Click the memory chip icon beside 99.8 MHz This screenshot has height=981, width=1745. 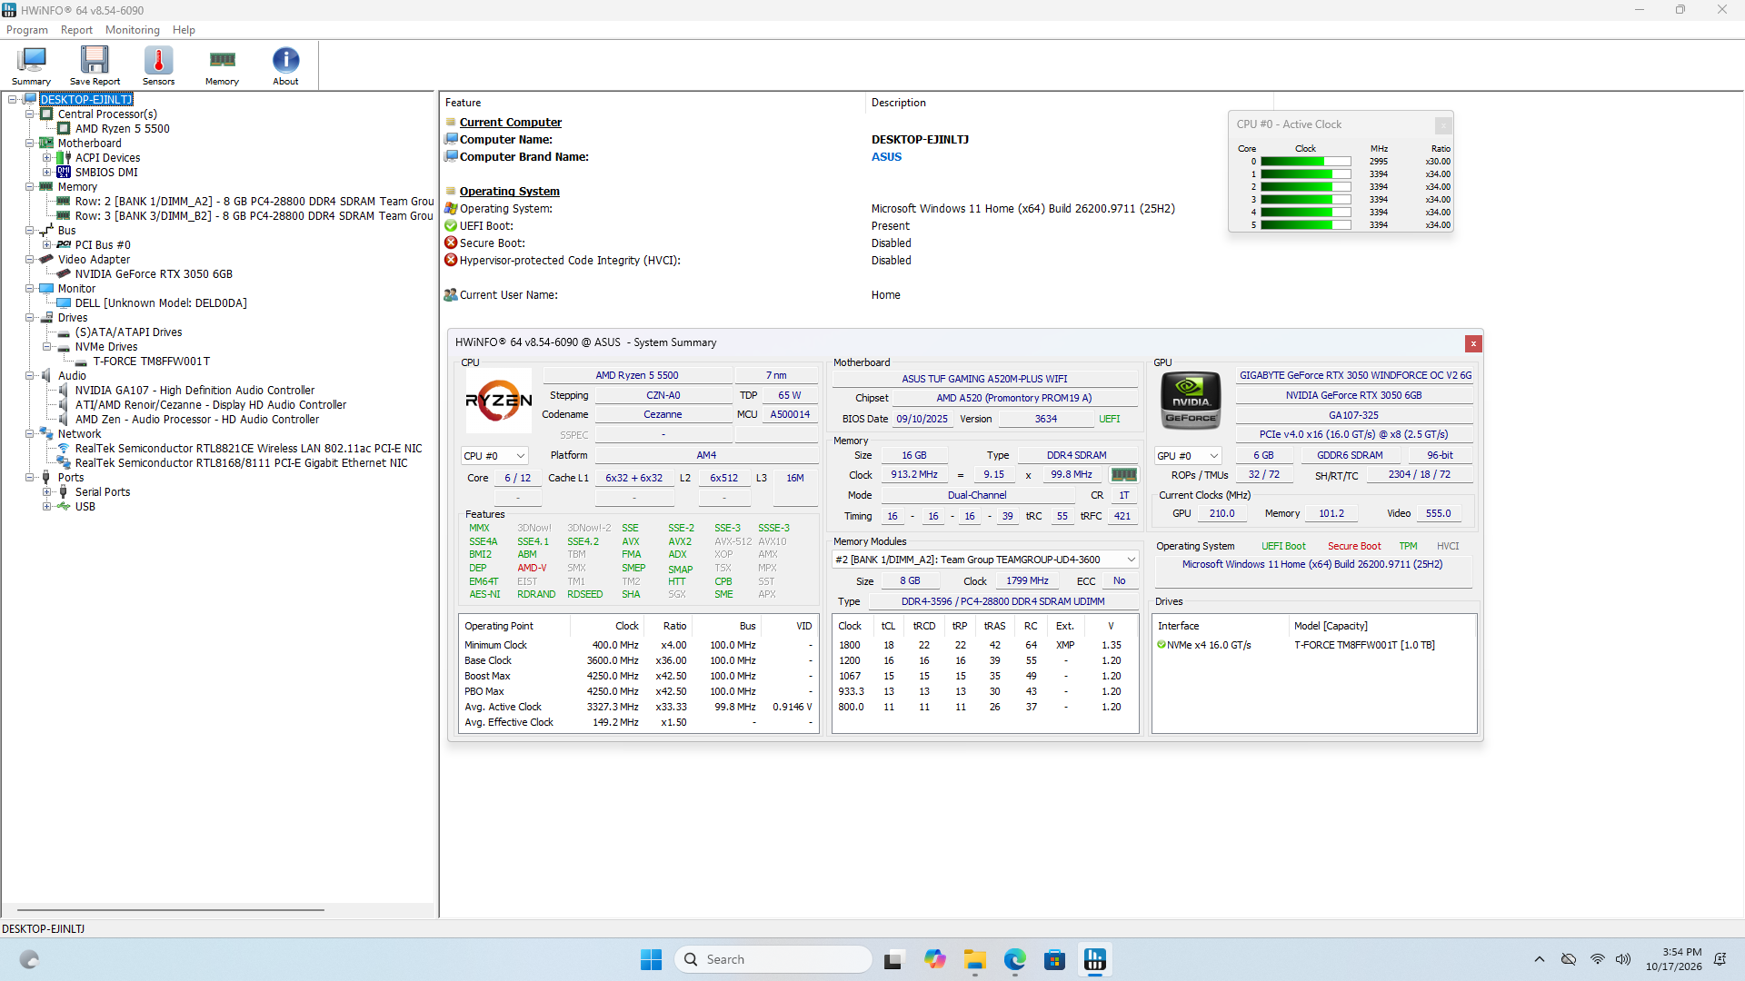[1123, 474]
